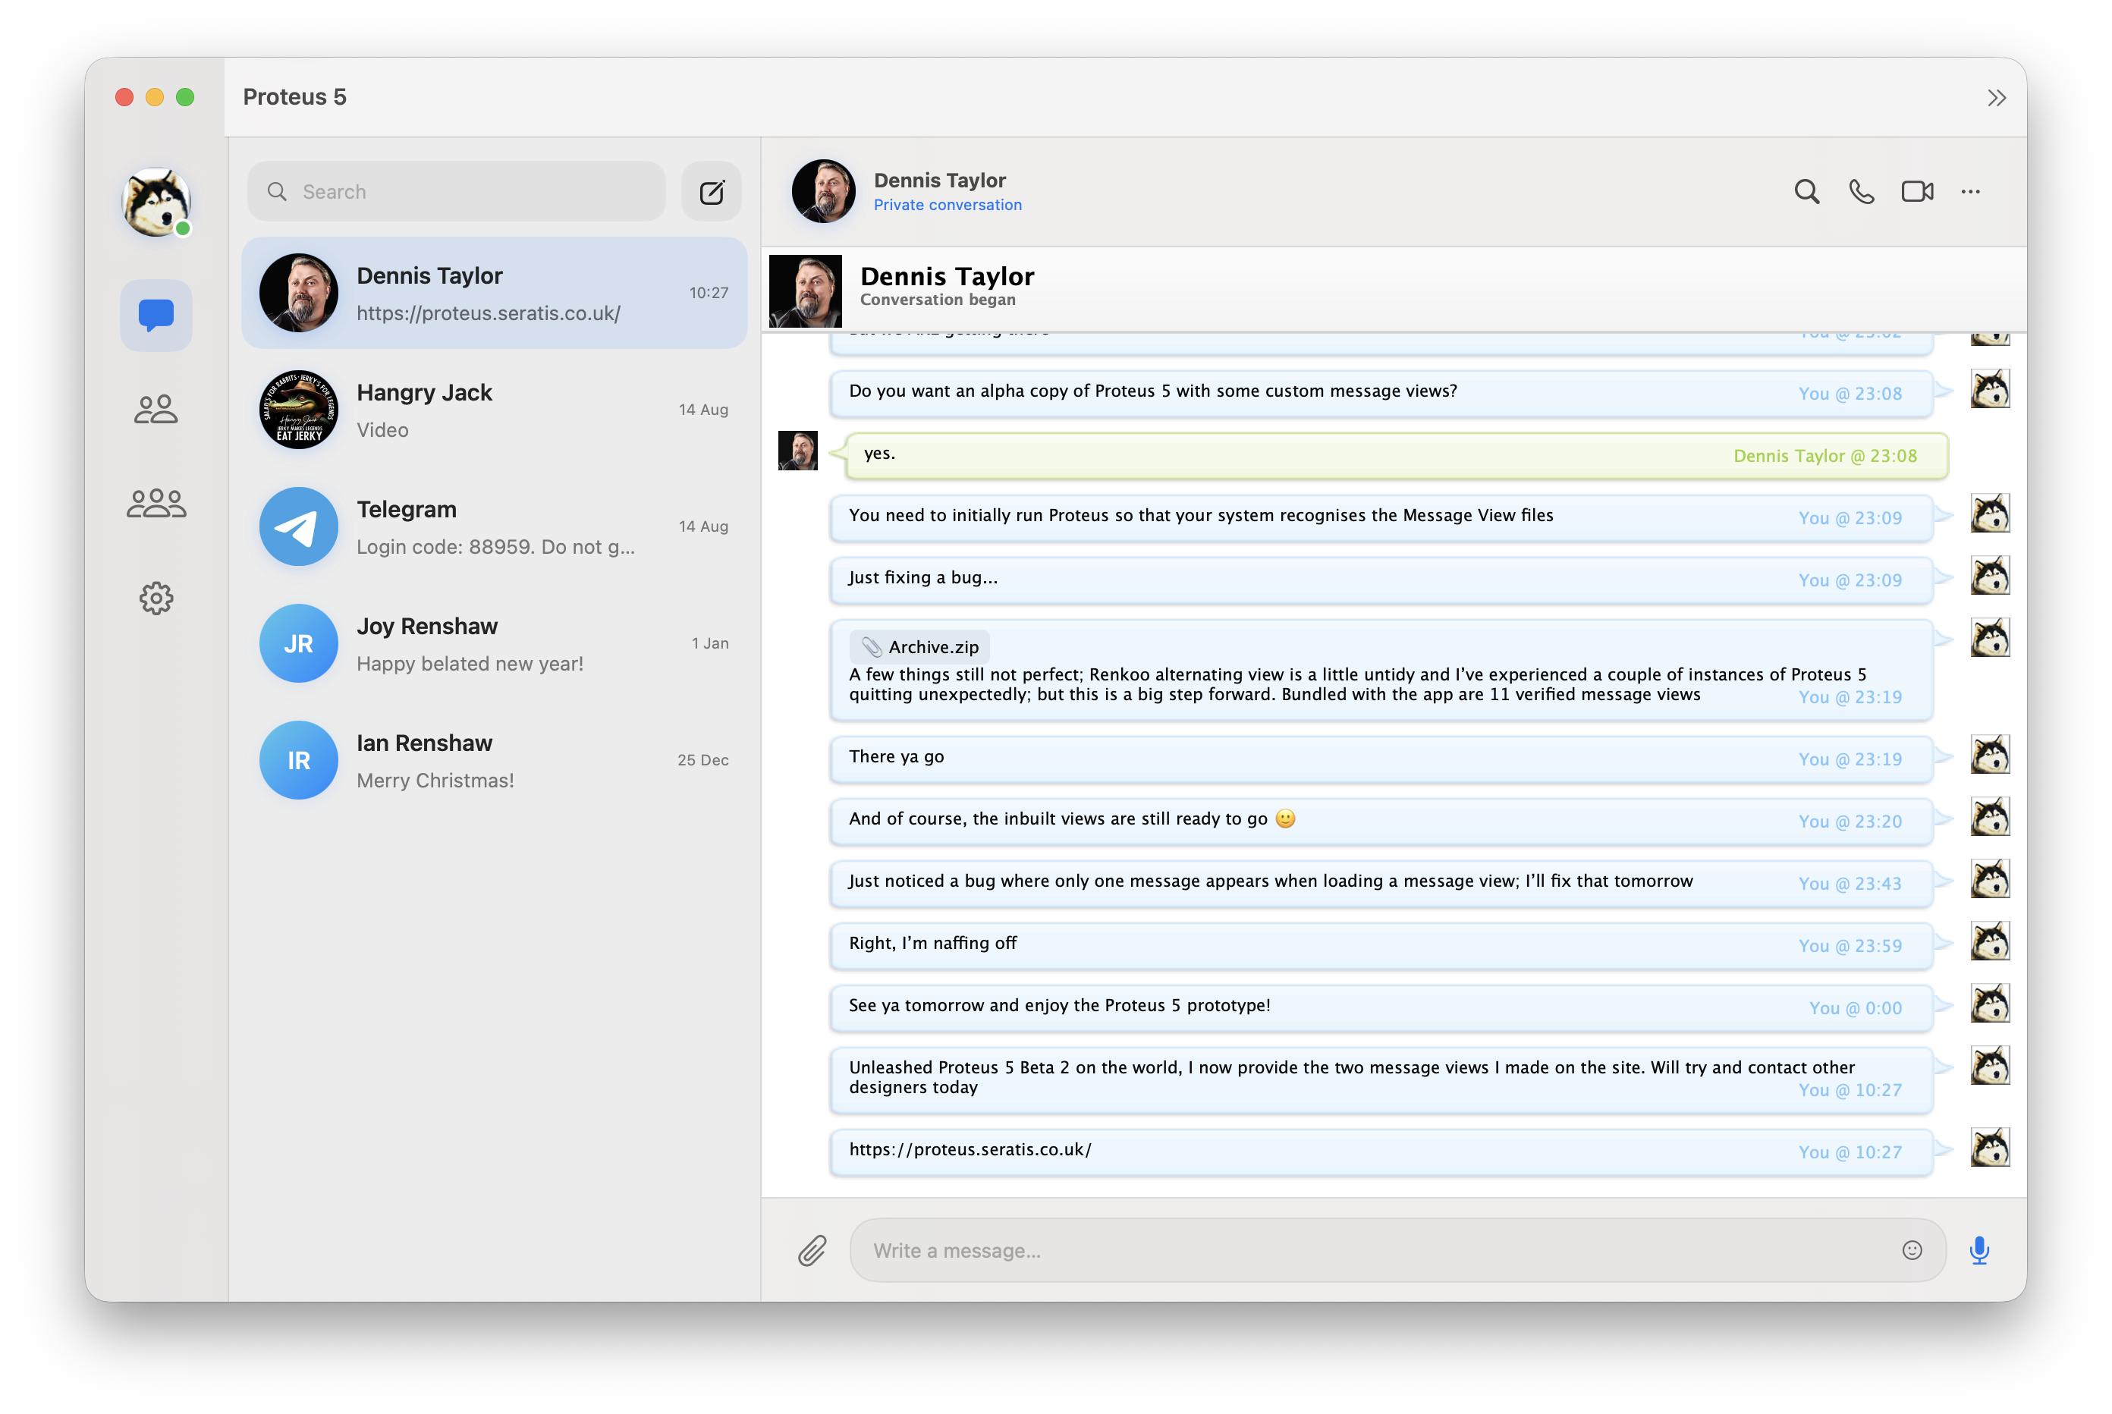Click the IR initials avatar
2112x1414 pixels.
(x=298, y=760)
